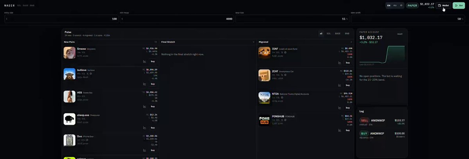The width and height of the screenshot is (469, 159).
Task: Select the SOL chain filter tab
Action: [329, 34]
